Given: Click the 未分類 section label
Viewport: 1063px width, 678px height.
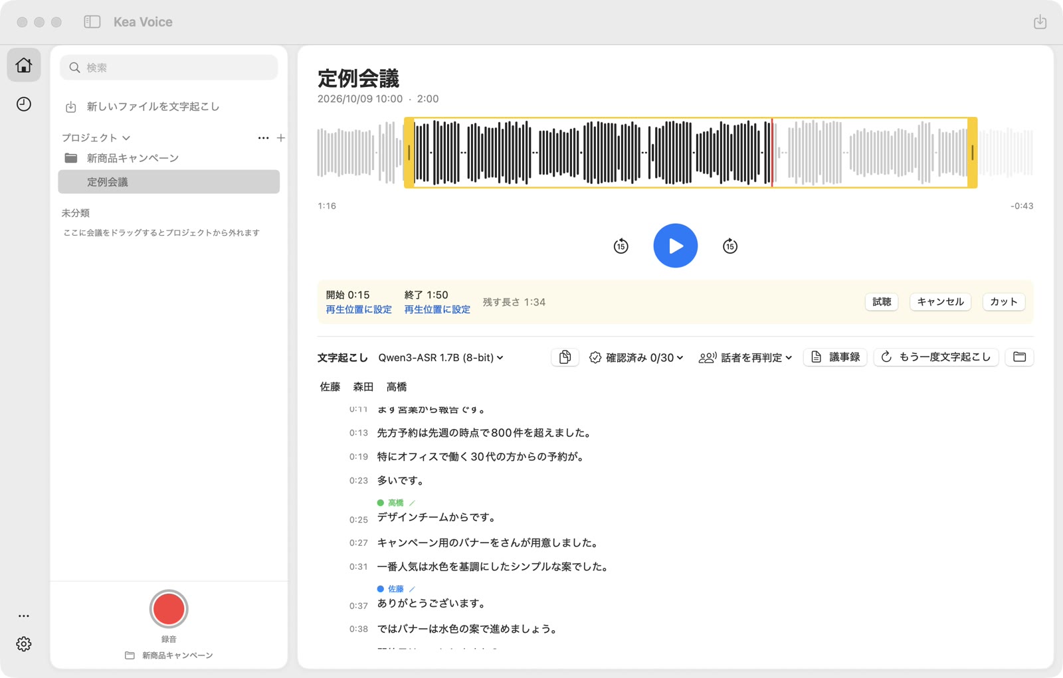Looking at the screenshot, I should [x=75, y=213].
